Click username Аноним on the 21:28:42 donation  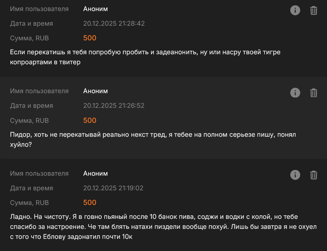click(x=95, y=9)
